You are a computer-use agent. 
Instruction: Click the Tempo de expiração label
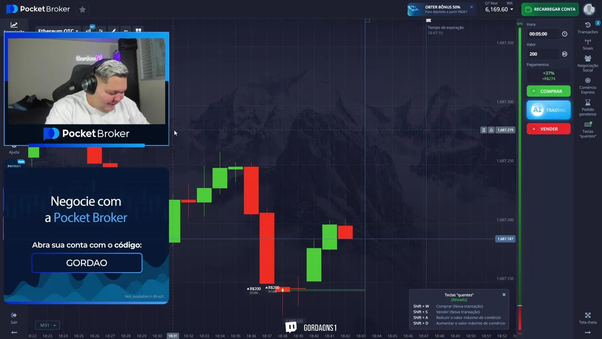point(445,28)
